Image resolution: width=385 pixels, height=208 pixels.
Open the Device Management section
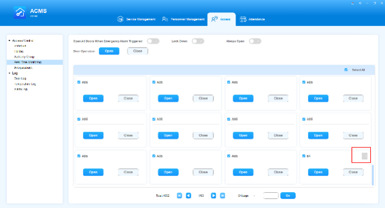(x=136, y=19)
